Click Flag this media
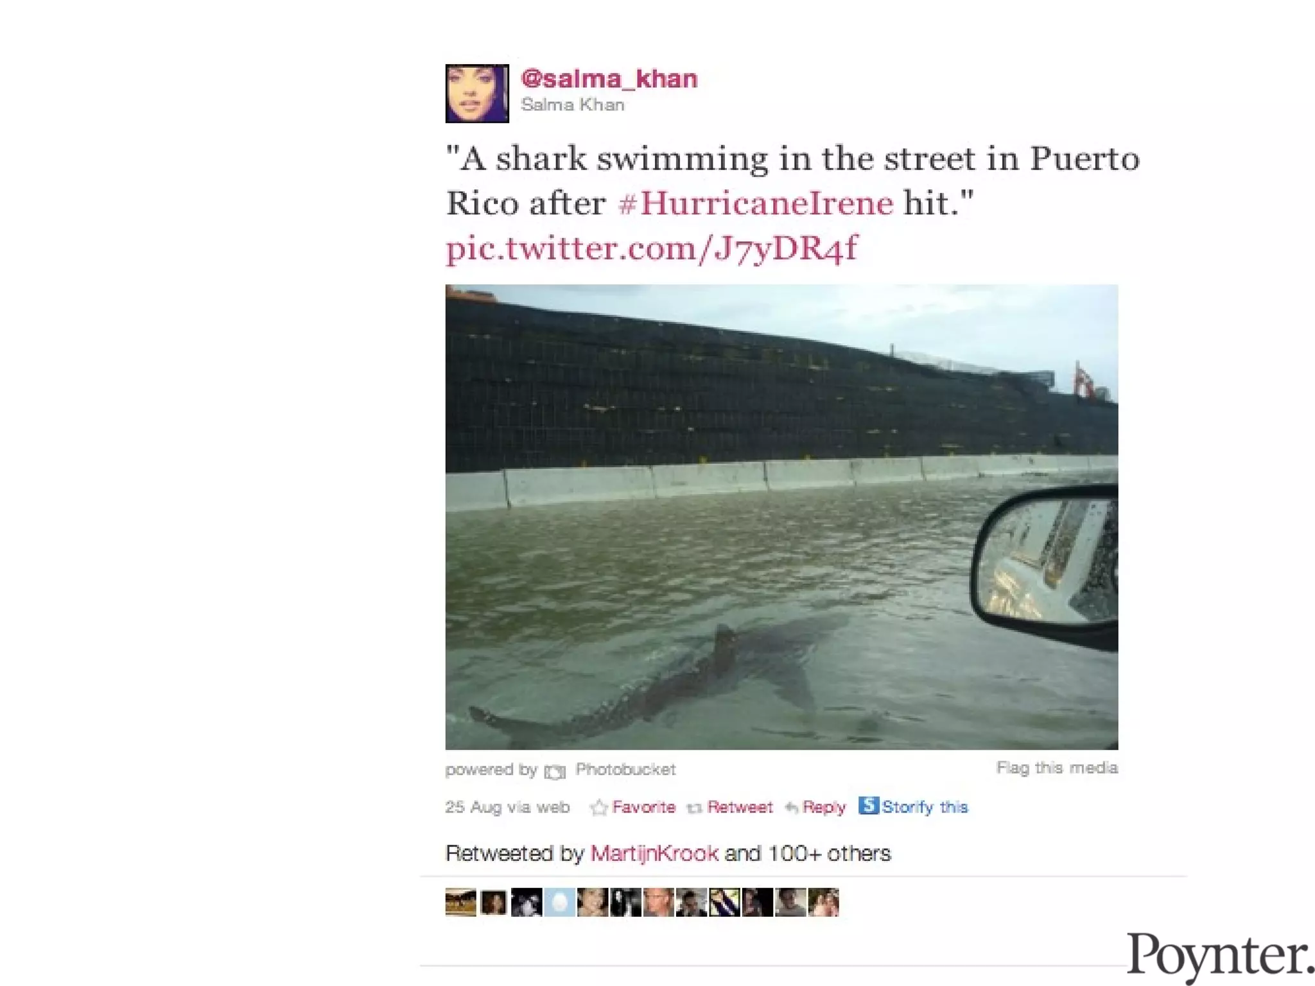 (1057, 768)
